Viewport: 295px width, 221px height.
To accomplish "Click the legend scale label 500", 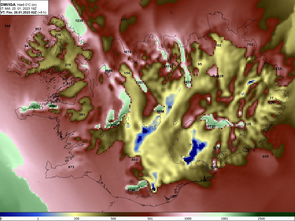I will (x=114, y=219).
